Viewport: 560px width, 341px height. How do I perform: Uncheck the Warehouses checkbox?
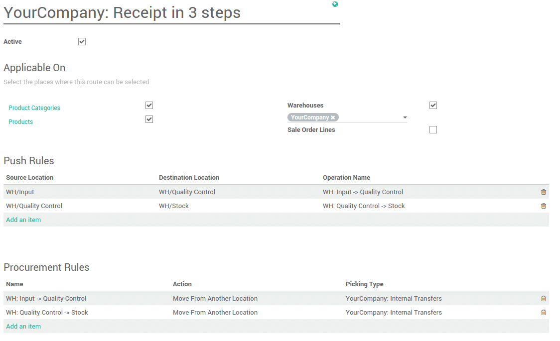click(433, 105)
